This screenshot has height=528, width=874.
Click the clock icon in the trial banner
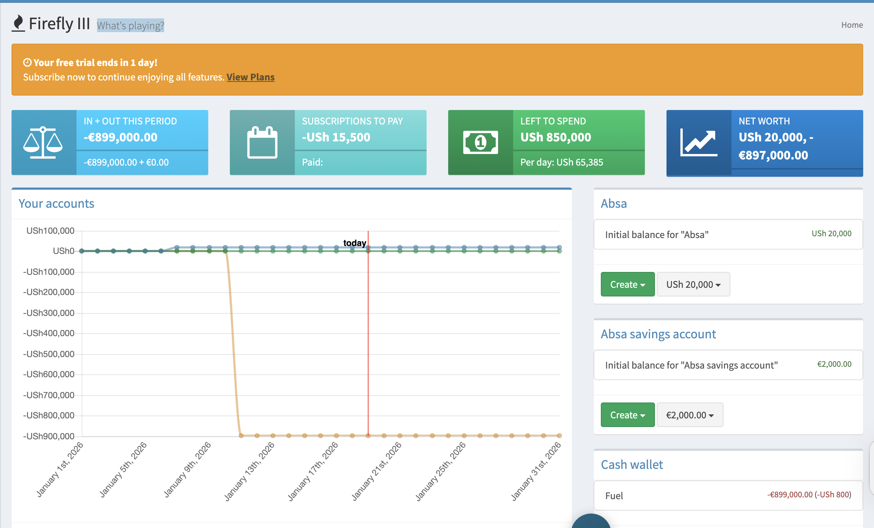(x=27, y=62)
